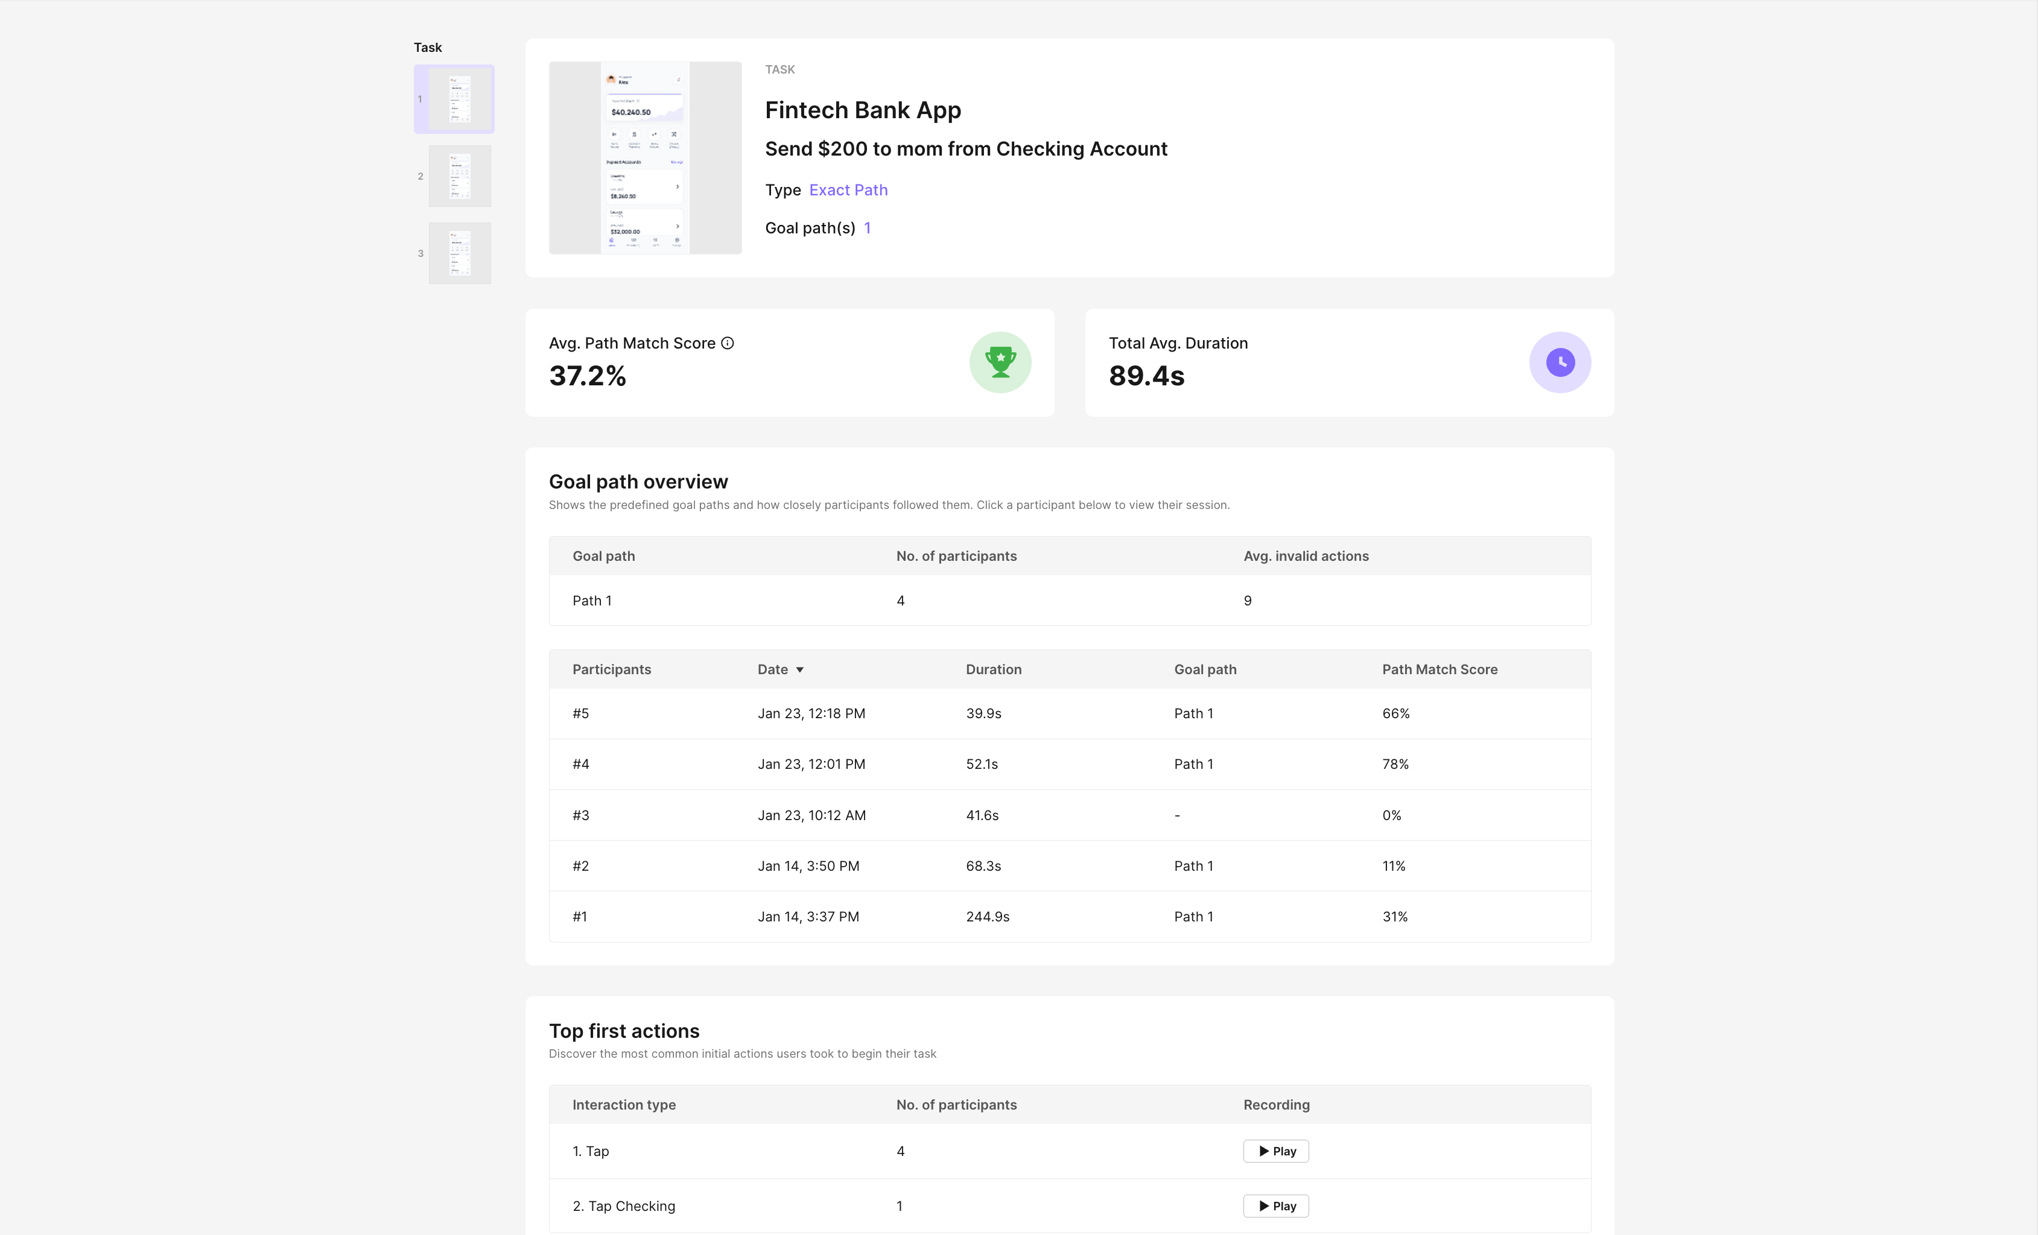Click the Exact Path type link

[848, 190]
